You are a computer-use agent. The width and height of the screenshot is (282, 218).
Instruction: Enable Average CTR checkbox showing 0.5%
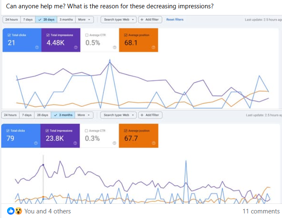click(87, 35)
